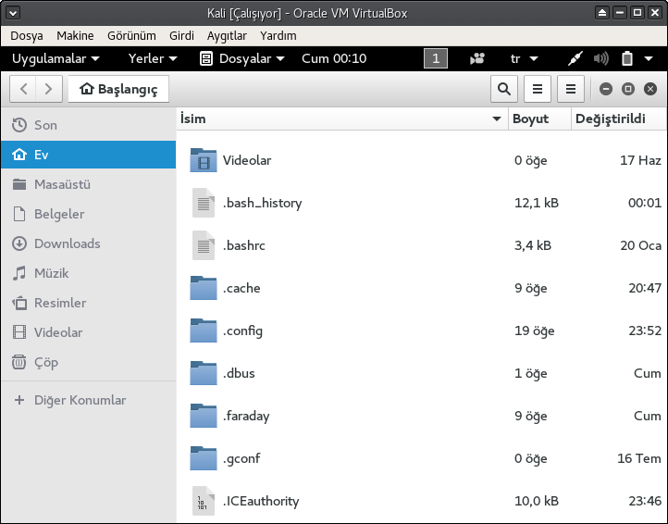This screenshot has width=668, height=524.
Task: Click Diğer Konumlar in sidebar
Action: 80,400
